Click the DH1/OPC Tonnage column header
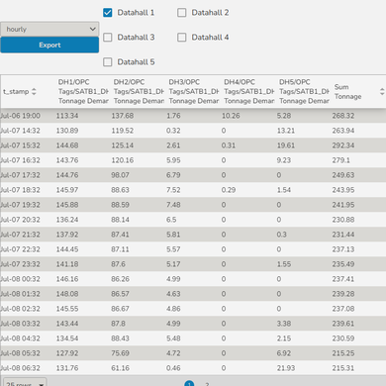Screen dimensions: 386x386 coord(83,91)
